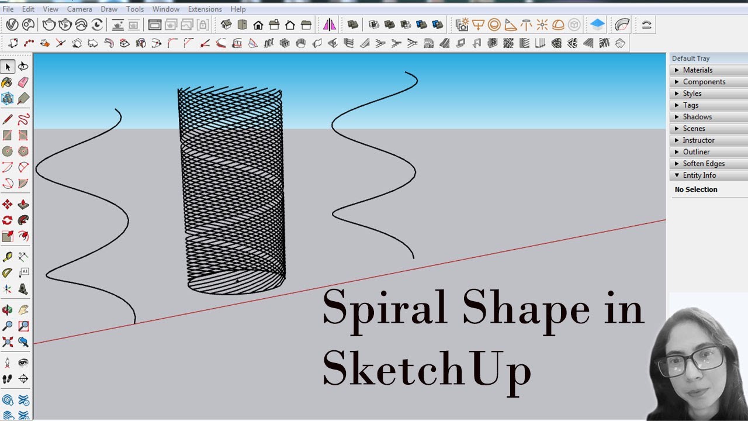Add a V-Ray Spot Light
The width and height of the screenshot is (748, 421).
tap(510, 25)
